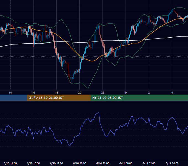188x166 pixels.
Task: Click the 4 hour label on price chart axis
Action: pyautogui.click(x=172, y=93)
